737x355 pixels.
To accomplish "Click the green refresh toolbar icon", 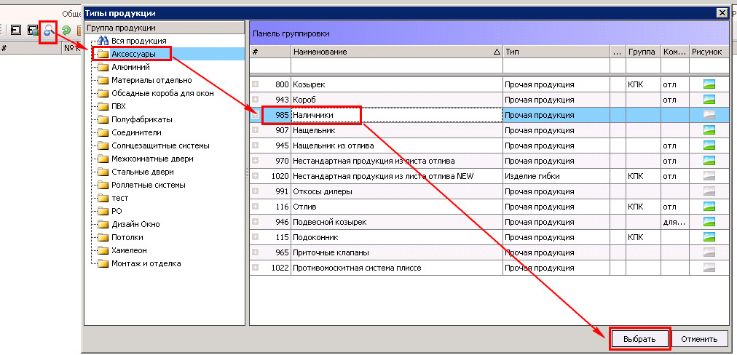I will click(66, 31).
